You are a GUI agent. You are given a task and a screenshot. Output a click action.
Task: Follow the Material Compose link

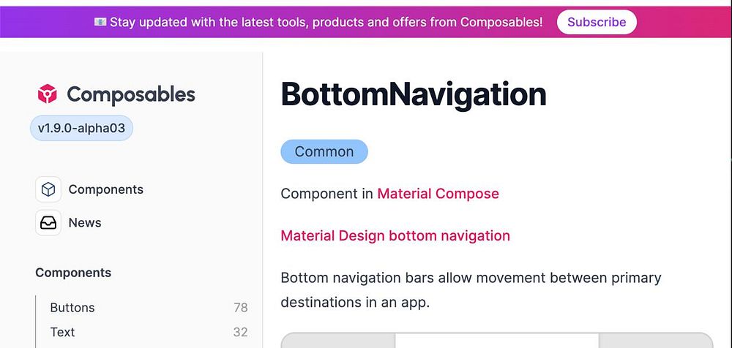point(438,194)
